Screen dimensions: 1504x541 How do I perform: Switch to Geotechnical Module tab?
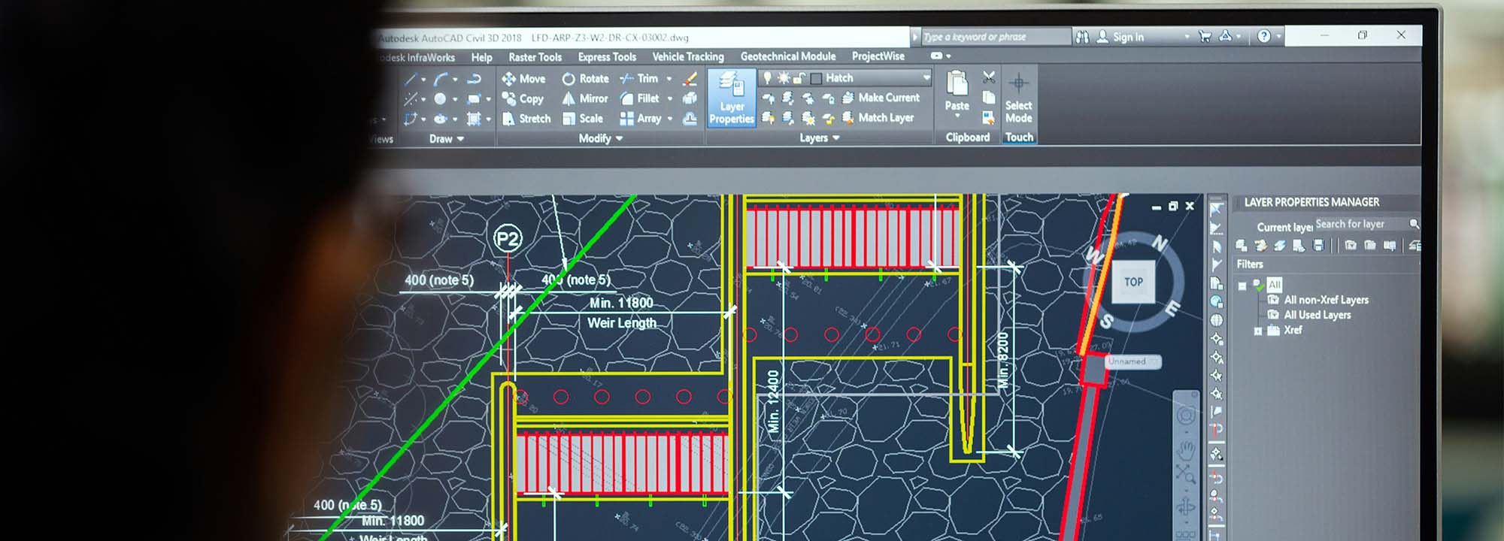787,56
